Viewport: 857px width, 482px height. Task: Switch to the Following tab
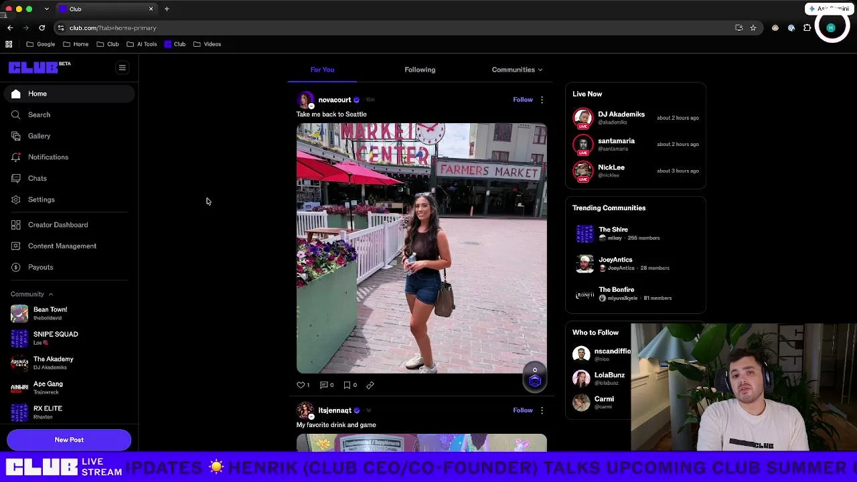pos(420,70)
